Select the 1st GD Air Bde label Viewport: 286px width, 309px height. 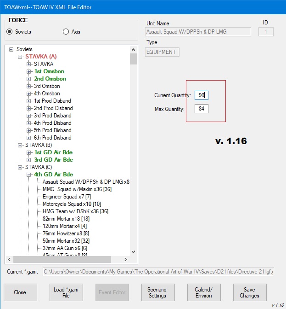click(53, 152)
